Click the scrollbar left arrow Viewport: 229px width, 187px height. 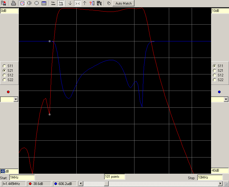(81, 184)
